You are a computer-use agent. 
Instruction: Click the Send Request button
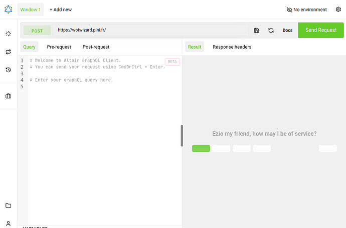pos(321,30)
